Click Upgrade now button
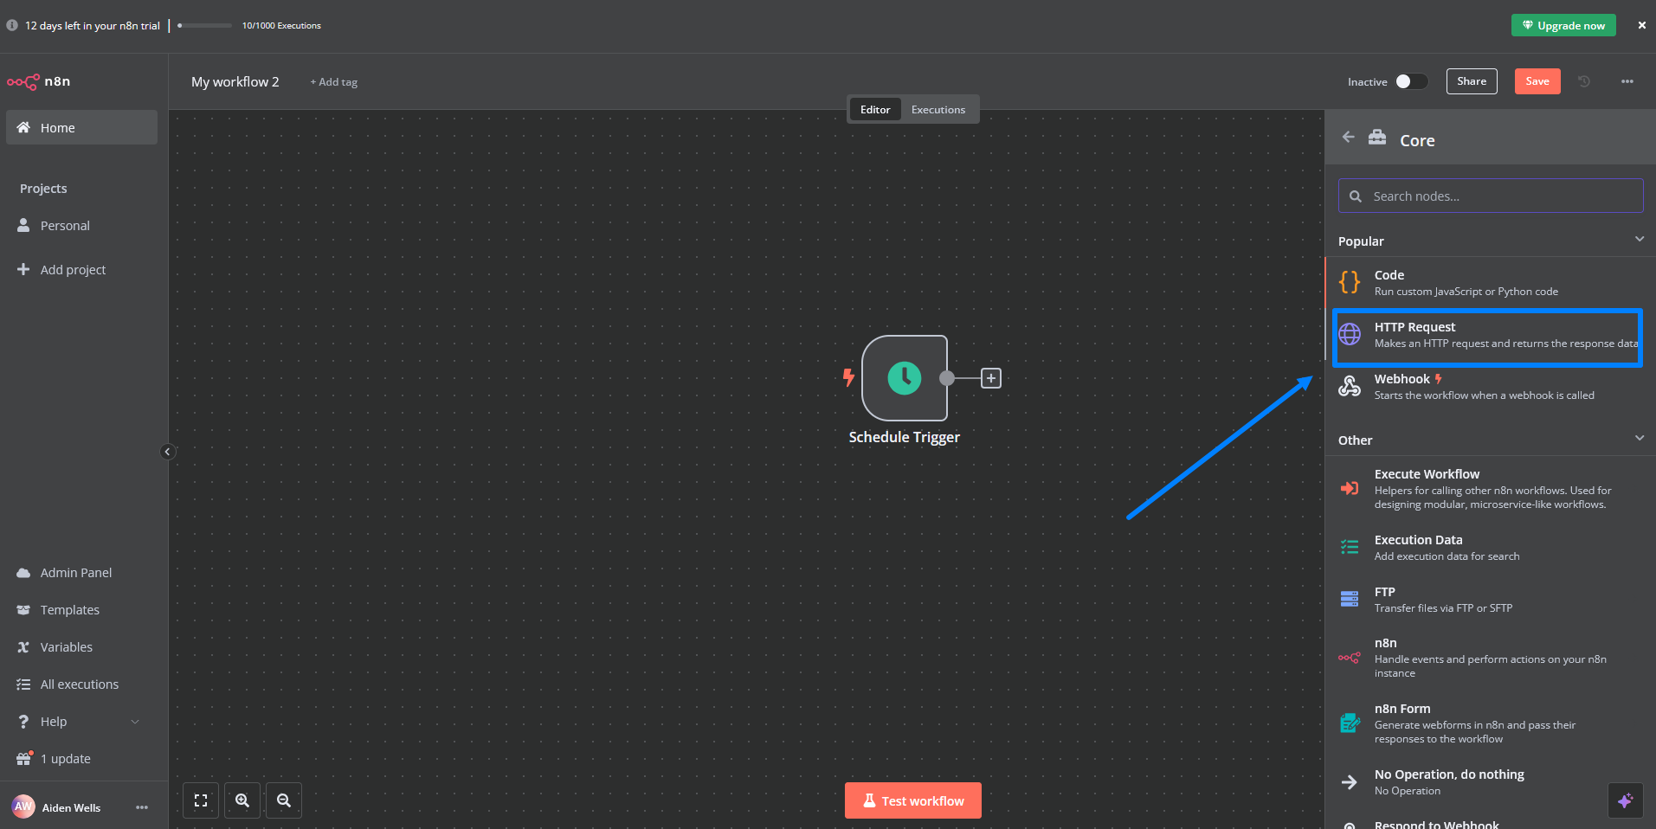The image size is (1656, 829). tap(1563, 25)
